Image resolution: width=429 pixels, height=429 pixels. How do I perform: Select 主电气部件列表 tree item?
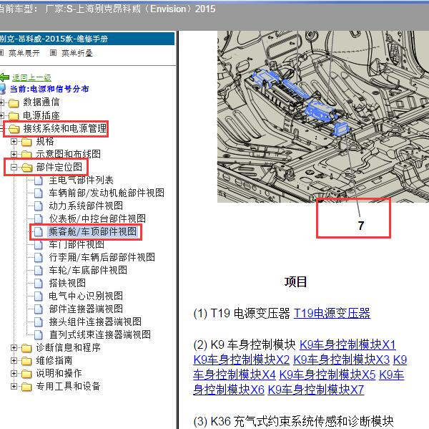point(81,180)
